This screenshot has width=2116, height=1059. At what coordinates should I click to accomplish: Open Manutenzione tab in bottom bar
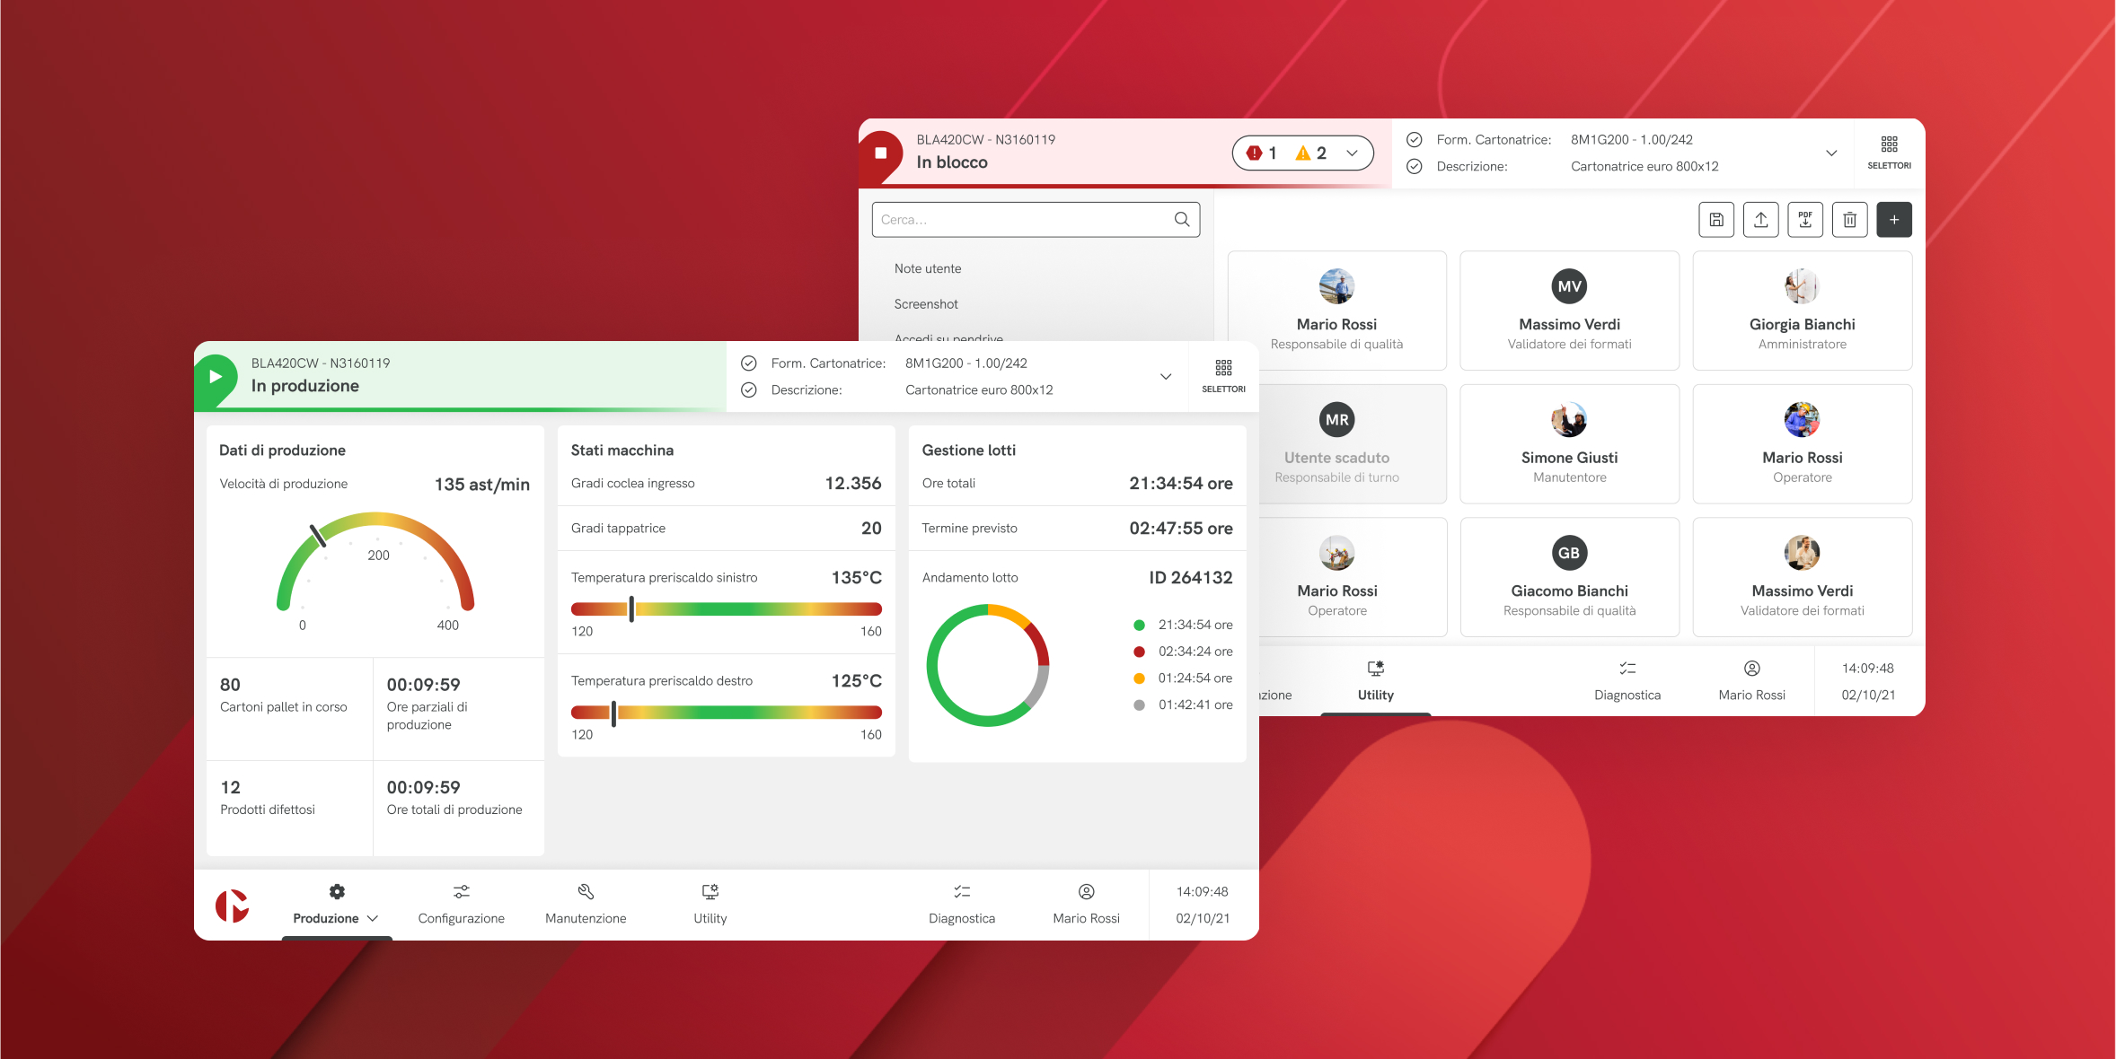[x=586, y=905]
